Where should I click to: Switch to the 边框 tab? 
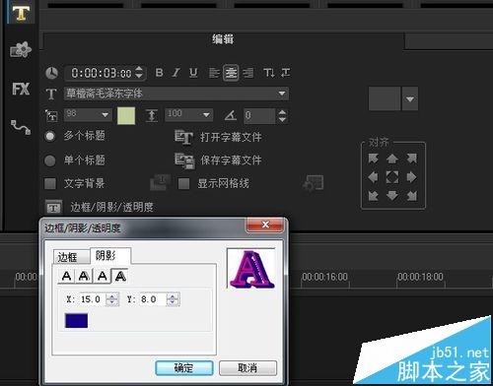pyautogui.click(x=71, y=257)
